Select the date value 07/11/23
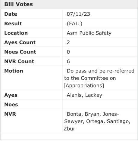The height and width of the screenshot is (141, 138). pyautogui.click(x=78, y=14)
